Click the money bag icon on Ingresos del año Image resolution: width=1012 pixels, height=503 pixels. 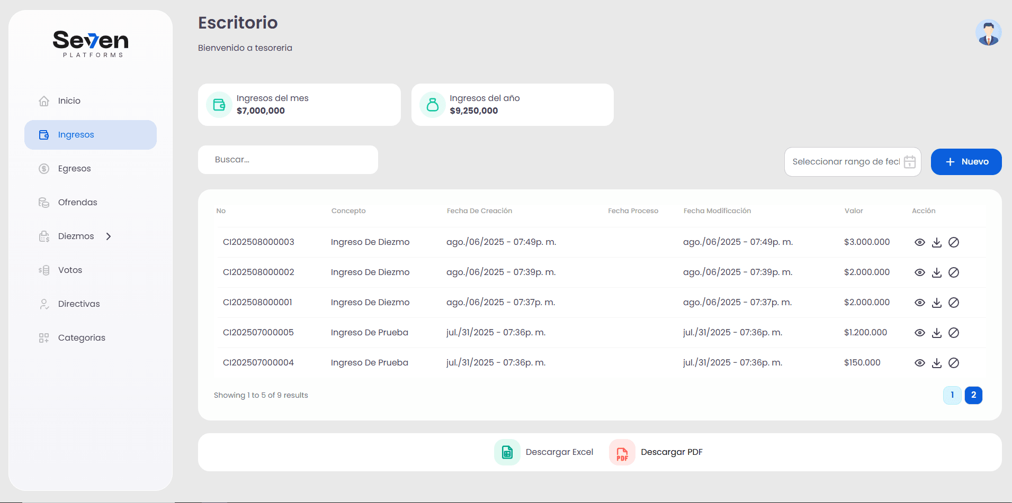pyautogui.click(x=433, y=105)
